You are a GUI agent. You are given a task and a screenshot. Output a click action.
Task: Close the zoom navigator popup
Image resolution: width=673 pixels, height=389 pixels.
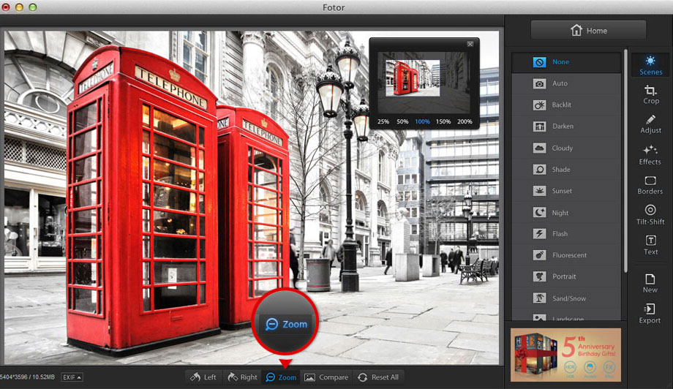[x=470, y=44]
